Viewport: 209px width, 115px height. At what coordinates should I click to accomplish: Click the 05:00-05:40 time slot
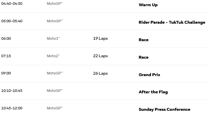pyautogui.click(x=12, y=21)
